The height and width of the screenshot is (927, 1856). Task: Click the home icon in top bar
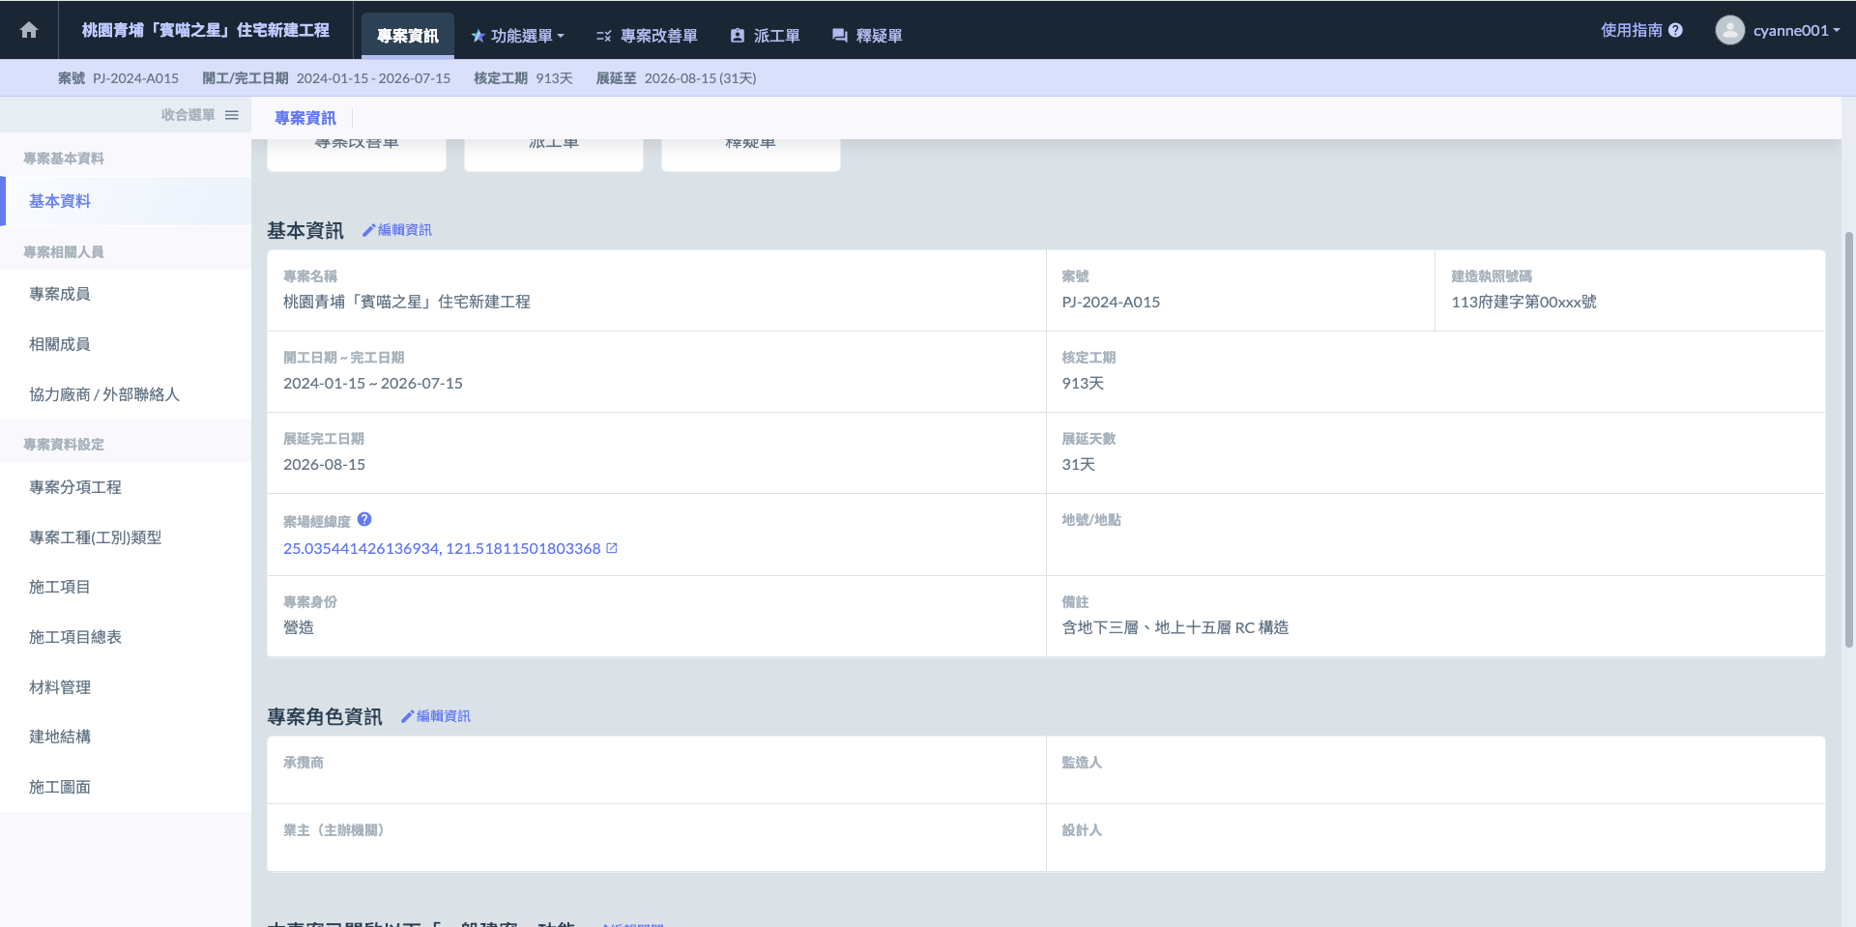pos(29,30)
